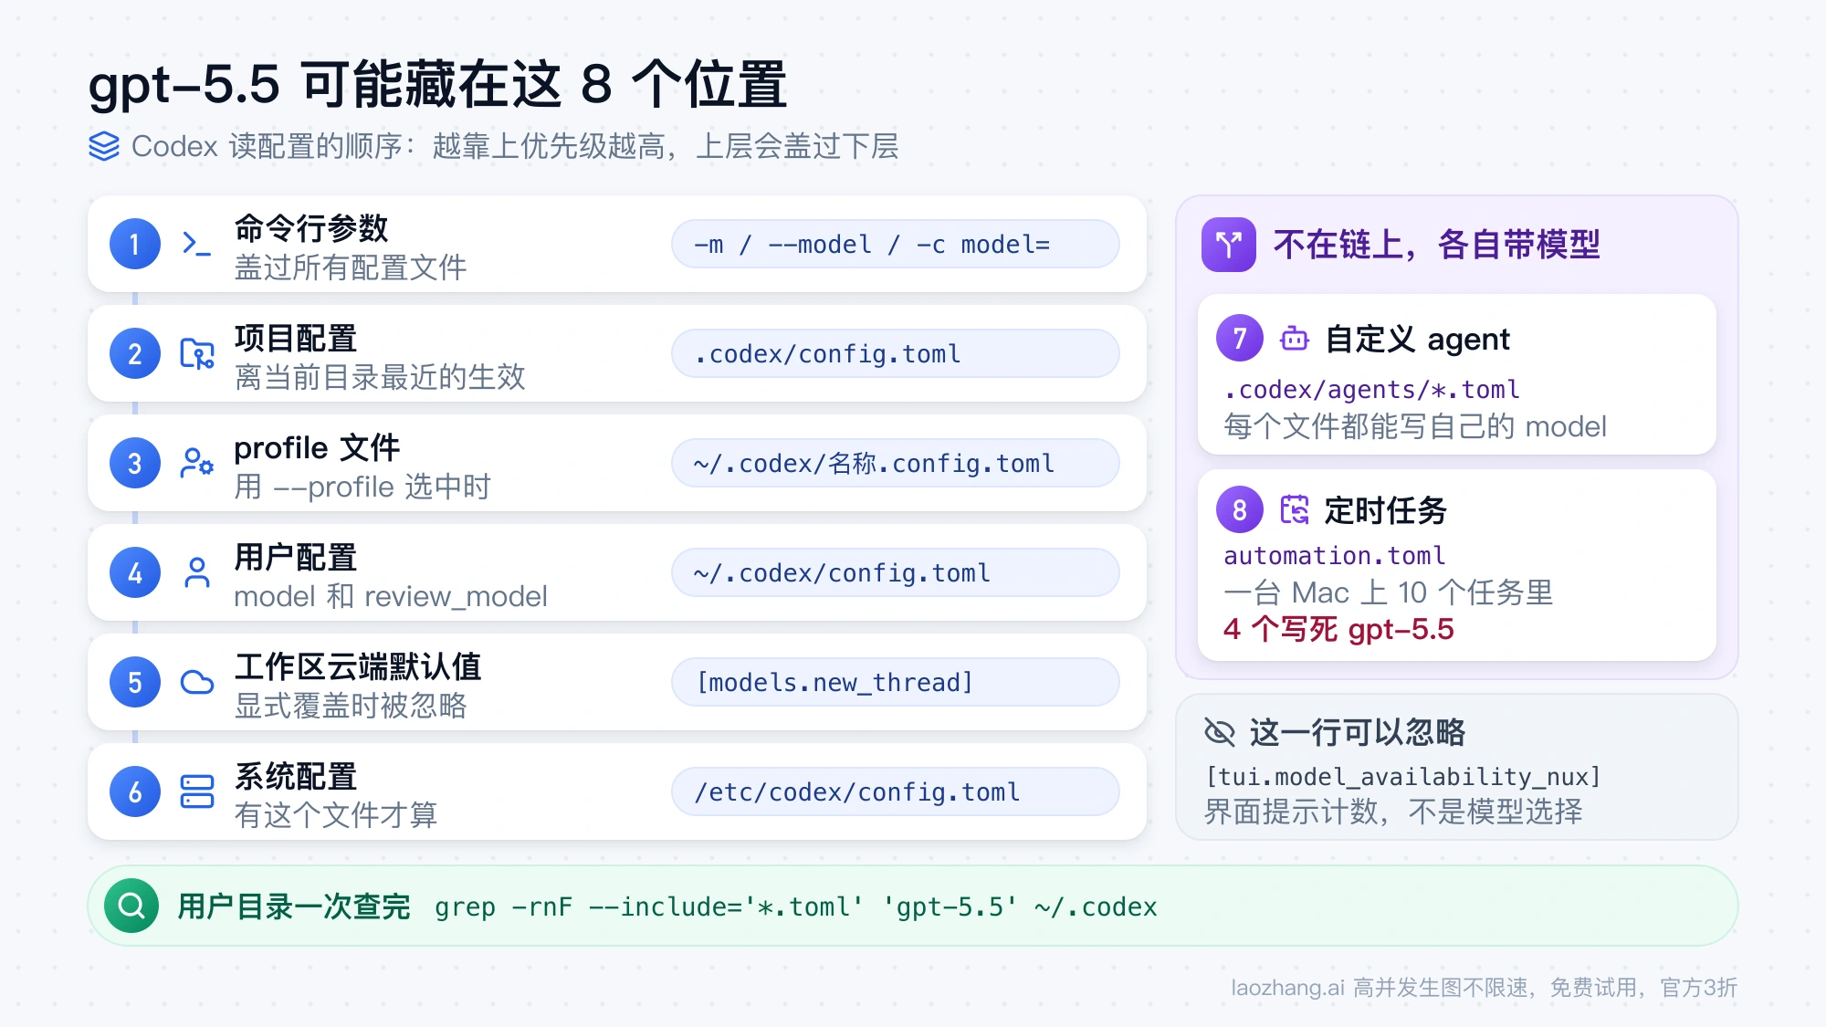Click the green search icon in the bottom bar
This screenshot has height=1027, width=1826.
pyautogui.click(x=131, y=906)
